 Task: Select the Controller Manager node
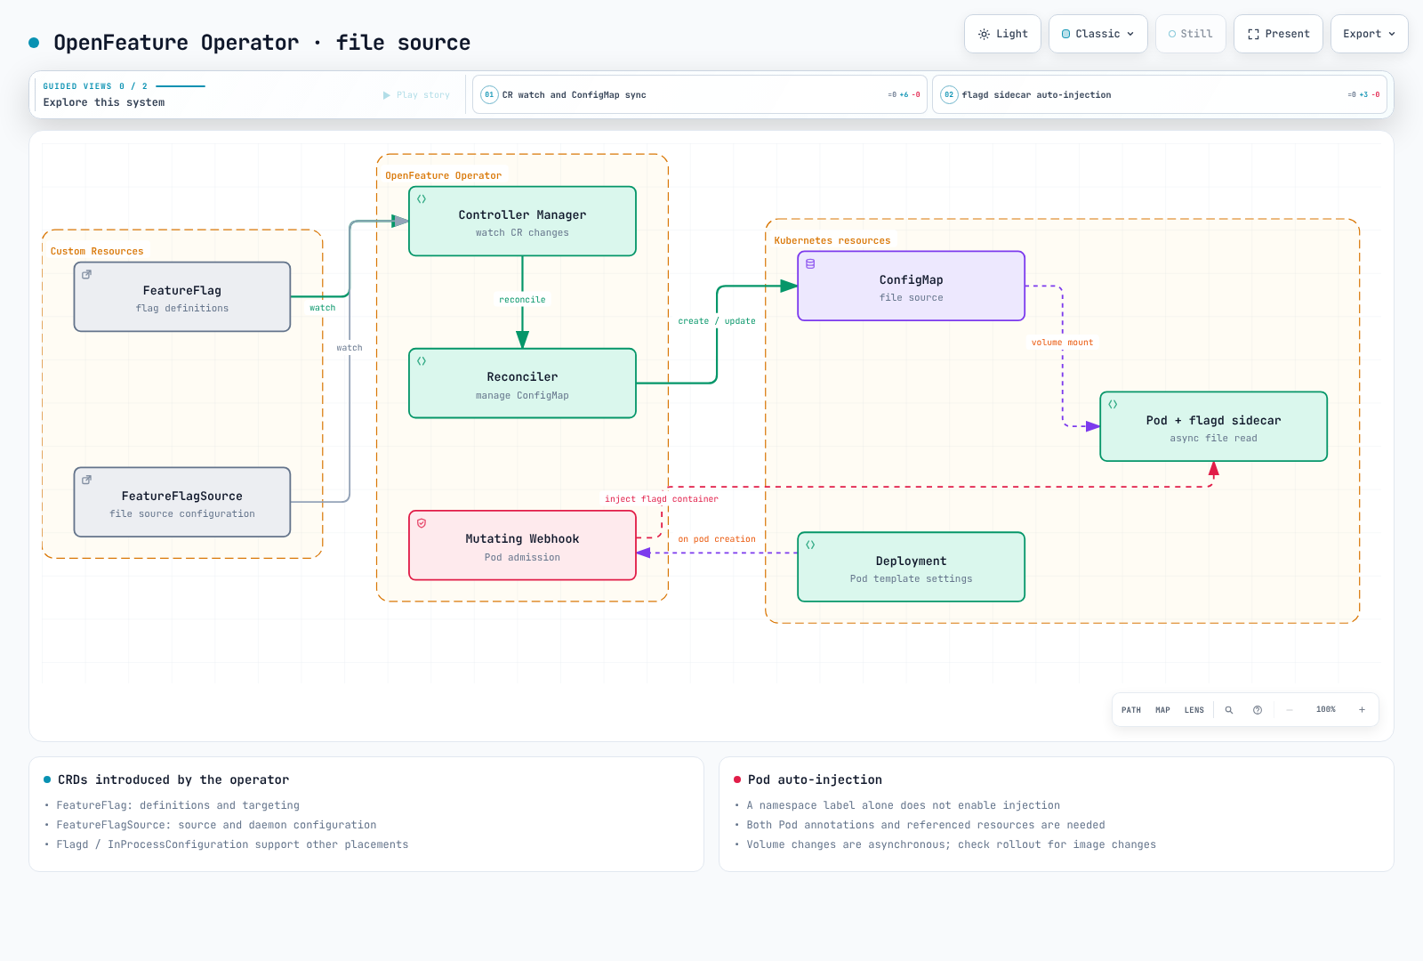tap(522, 222)
